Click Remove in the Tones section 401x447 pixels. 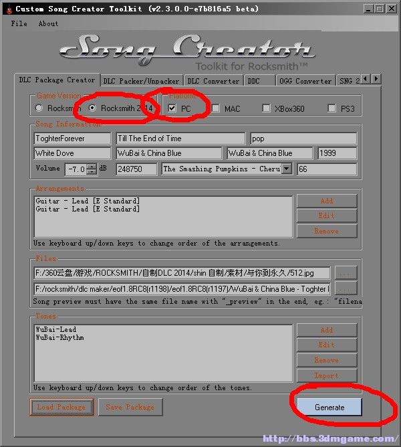click(327, 360)
